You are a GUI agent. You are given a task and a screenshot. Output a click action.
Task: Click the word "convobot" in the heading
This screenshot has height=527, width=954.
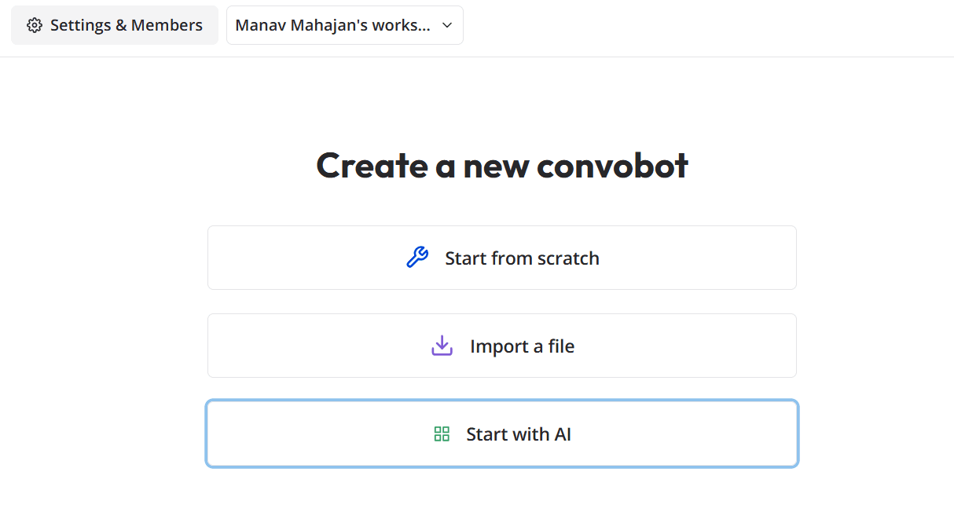[x=612, y=166]
